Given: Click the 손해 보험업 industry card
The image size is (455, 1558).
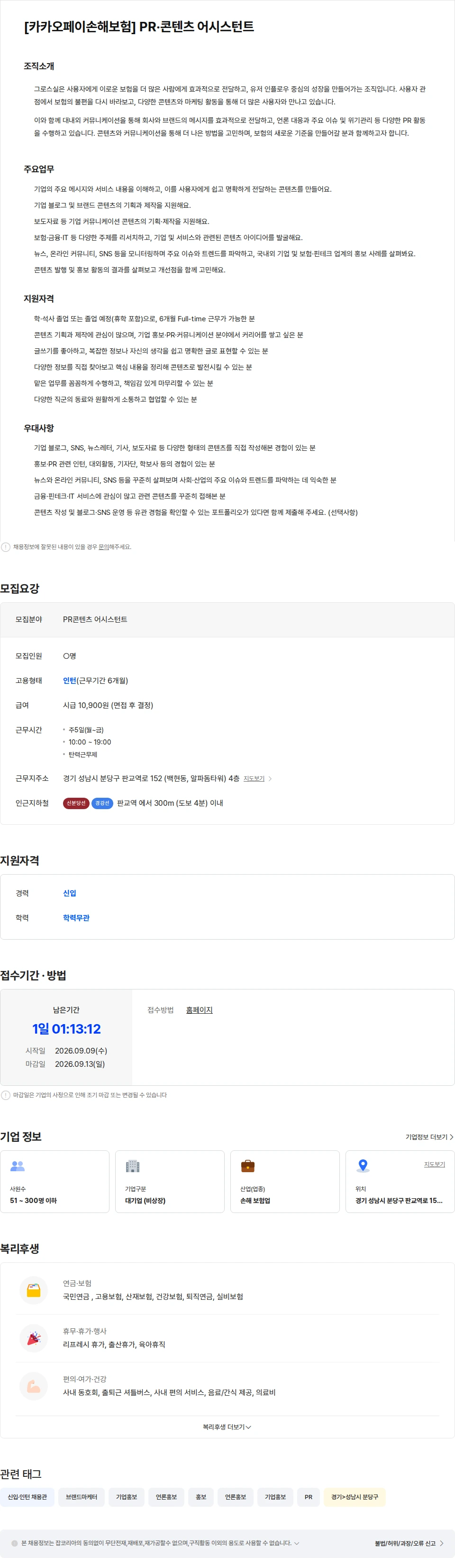Looking at the screenshot, I should coord(285,1181).
